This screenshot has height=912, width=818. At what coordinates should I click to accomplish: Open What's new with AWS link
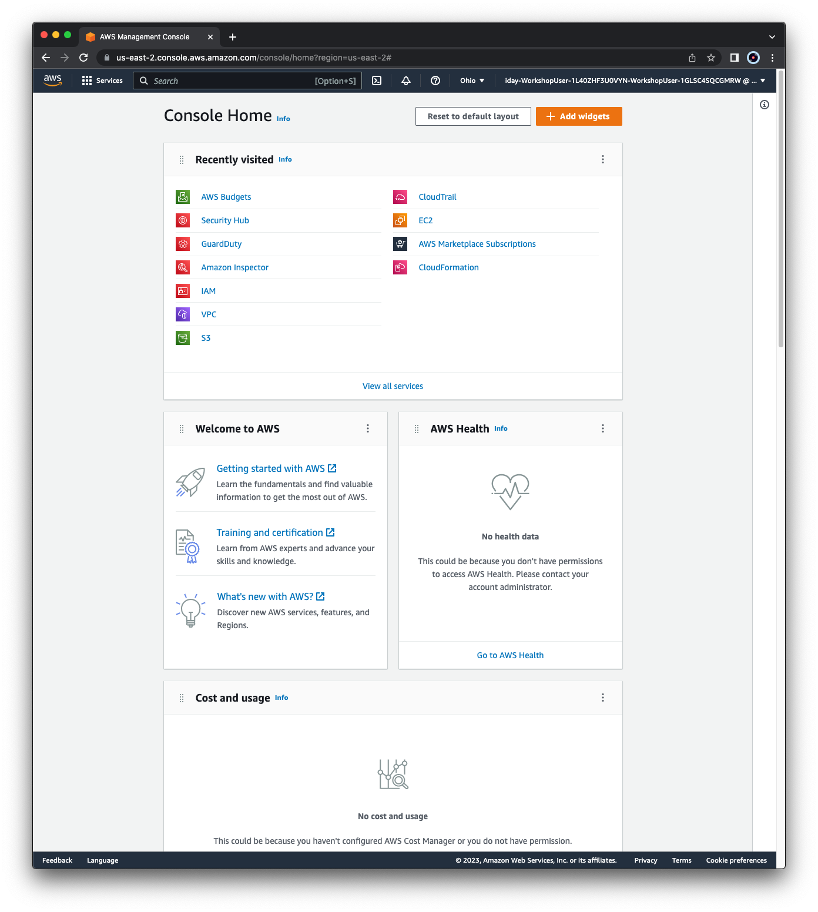[x=271, y=596]
